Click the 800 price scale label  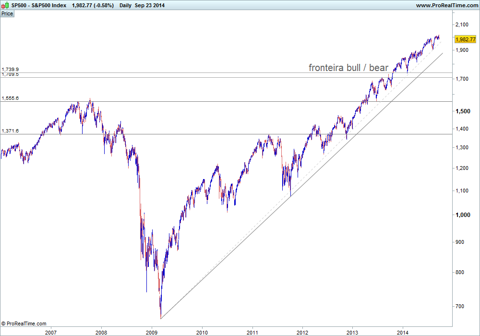point(460,272)
